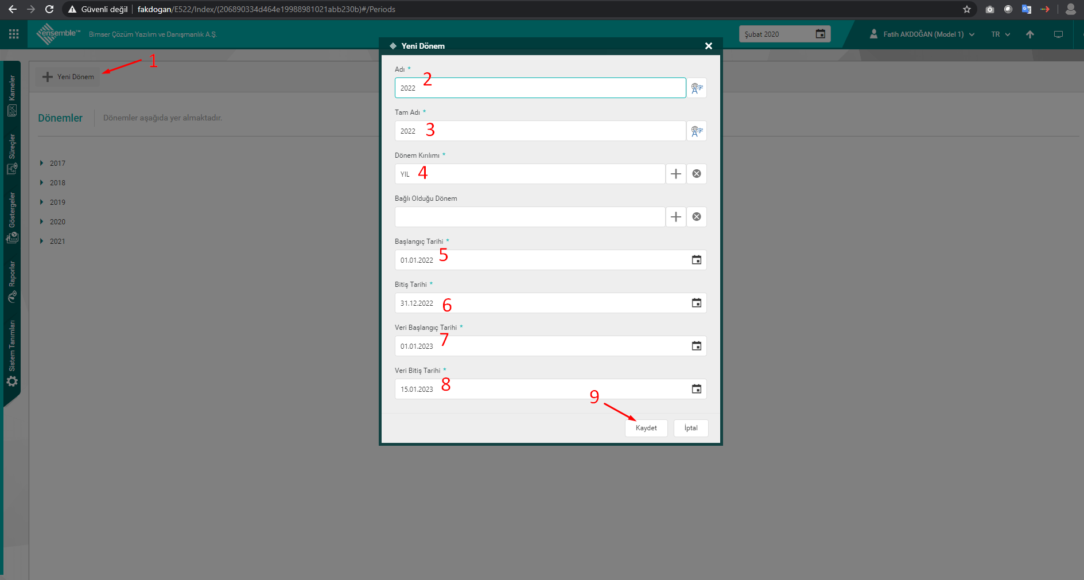Click the plus icon for Bağlı Olduğu Dönem
This screenshot has width=1084, height=580.
coord(676,217)
